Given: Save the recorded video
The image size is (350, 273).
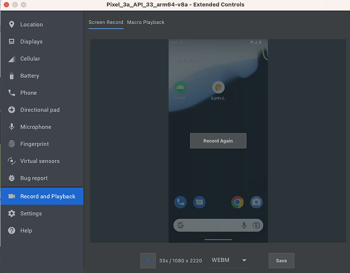Looking at the screenshot, I should tap(281, 260).
